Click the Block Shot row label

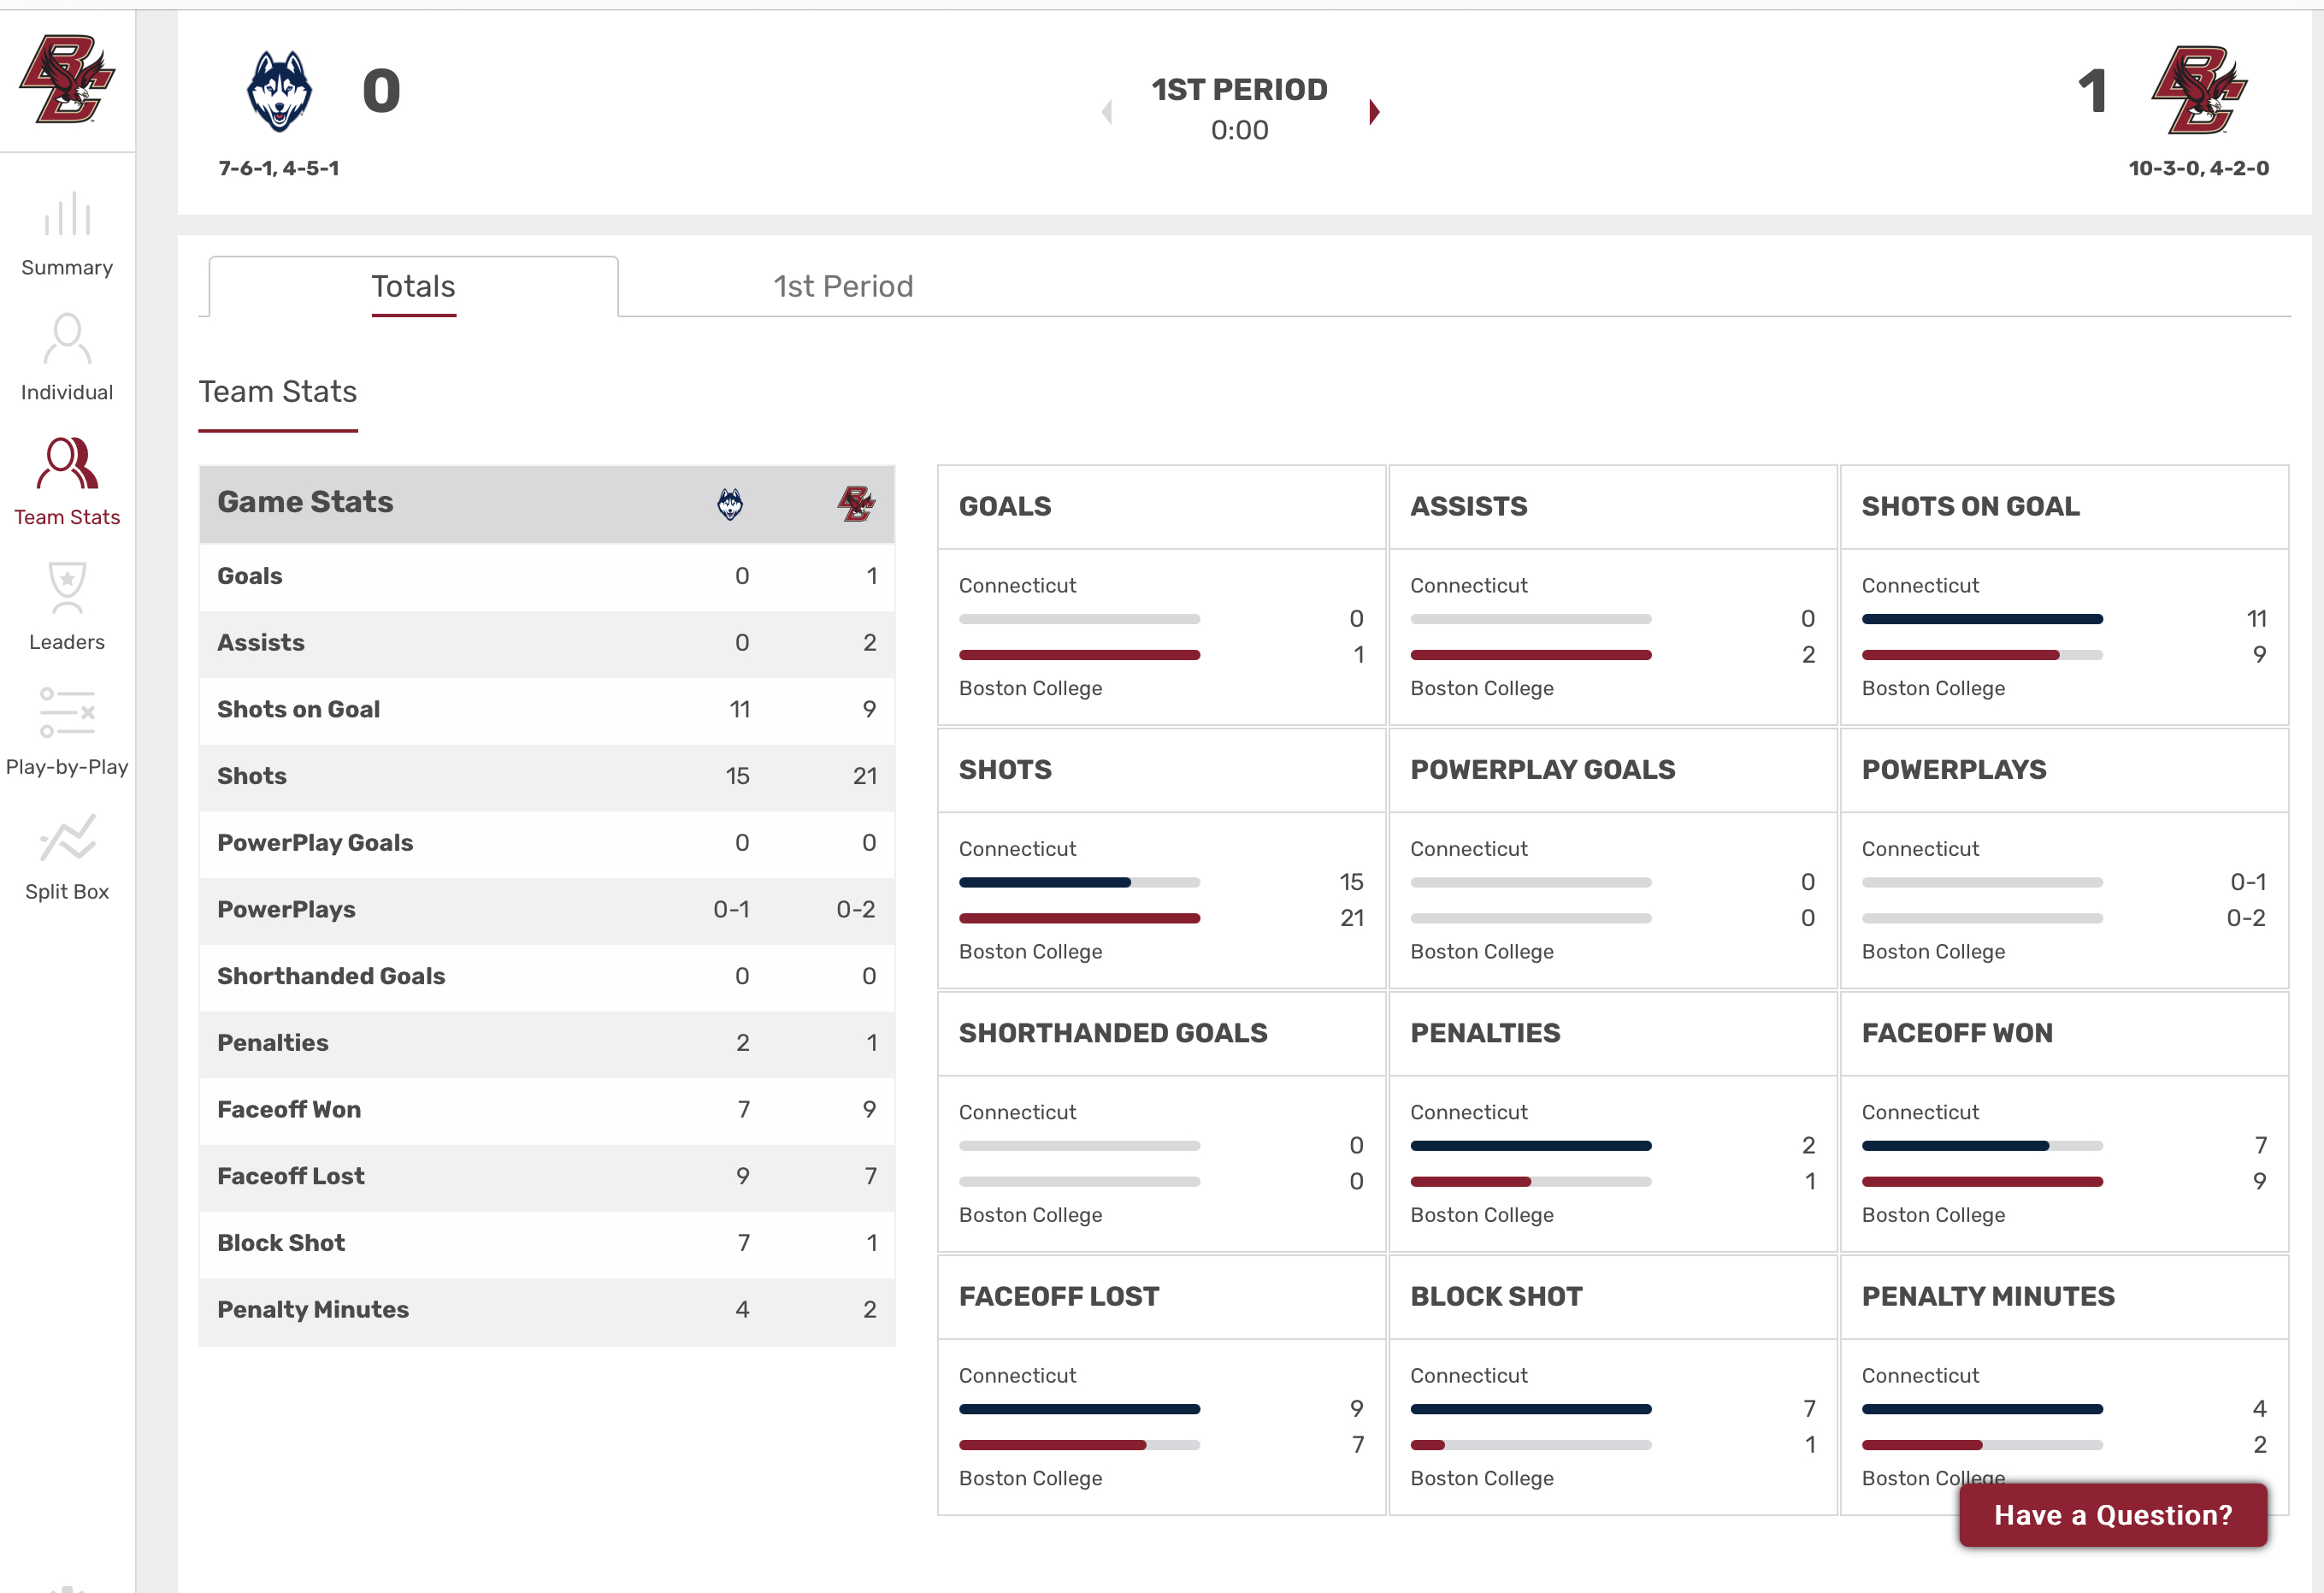point(281,1243)
